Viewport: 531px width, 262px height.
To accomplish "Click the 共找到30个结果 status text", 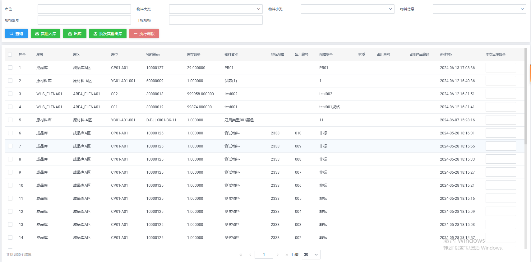I will [x=19, y=255].
